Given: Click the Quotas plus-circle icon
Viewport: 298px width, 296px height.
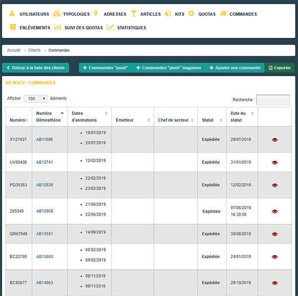Looking at the screenshot, I should [191, 13].
